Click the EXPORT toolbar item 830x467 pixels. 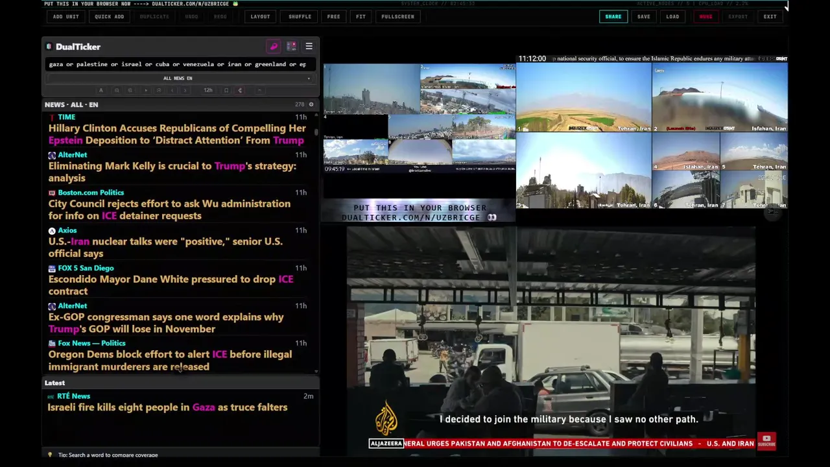pyautogui.click(x=738, y=17)
